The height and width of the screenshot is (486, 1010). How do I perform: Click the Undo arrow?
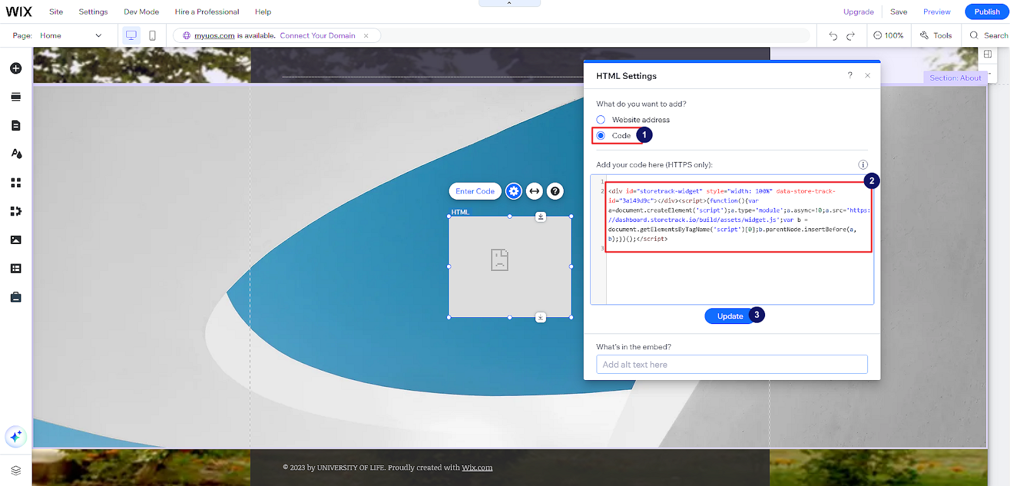point(833,36)
